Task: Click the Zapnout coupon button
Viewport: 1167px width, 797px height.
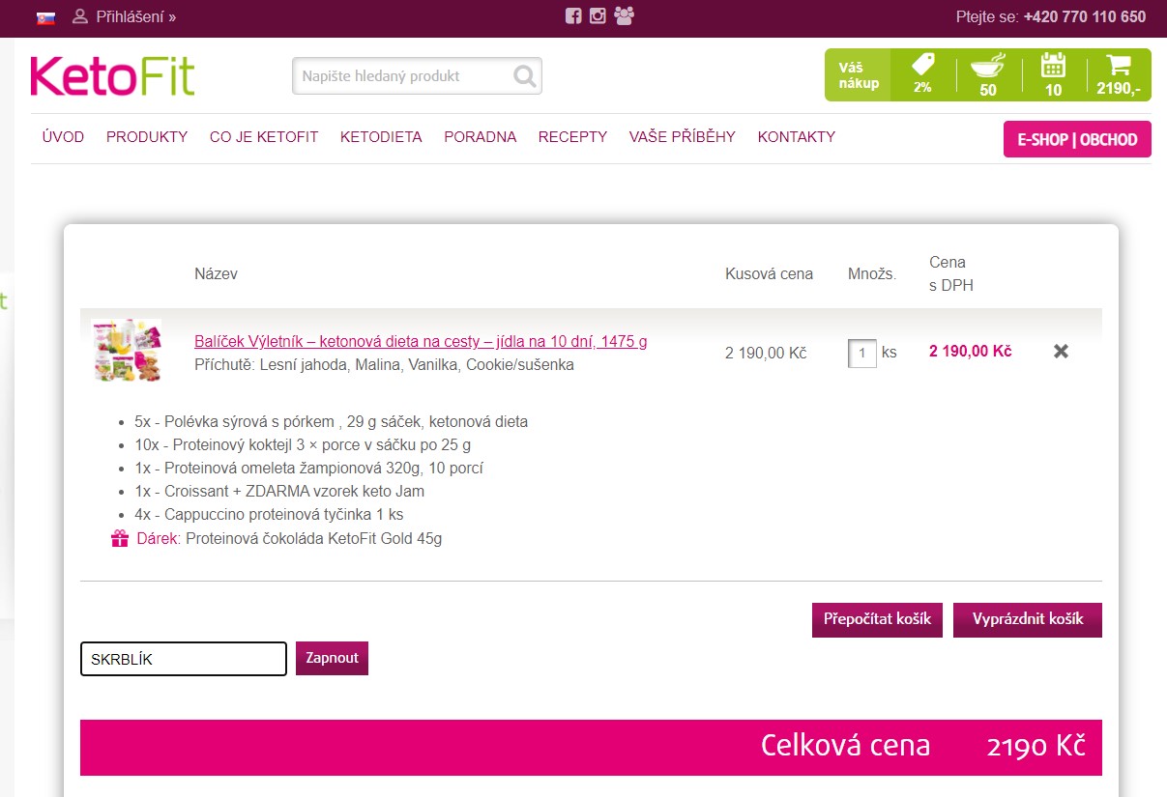Action: point(332,658)
